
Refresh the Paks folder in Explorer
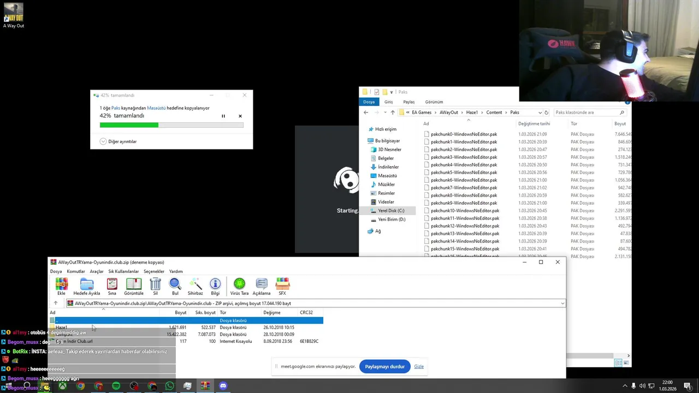pyautogui.click(x=546, y=112)
